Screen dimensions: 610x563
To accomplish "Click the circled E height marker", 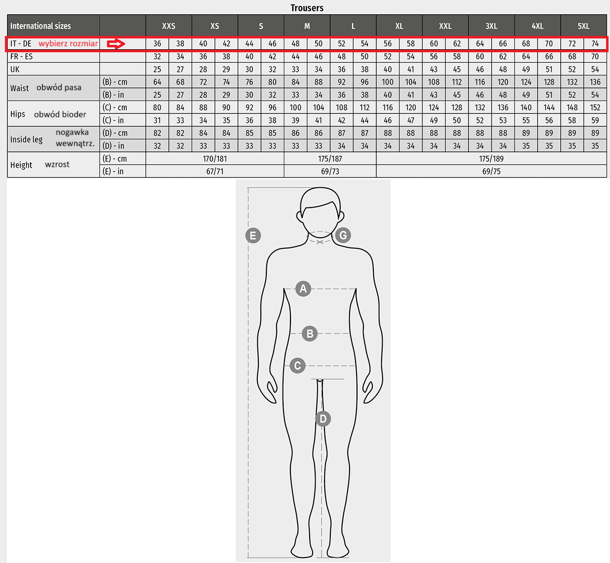I will click(x=253, y=236).
